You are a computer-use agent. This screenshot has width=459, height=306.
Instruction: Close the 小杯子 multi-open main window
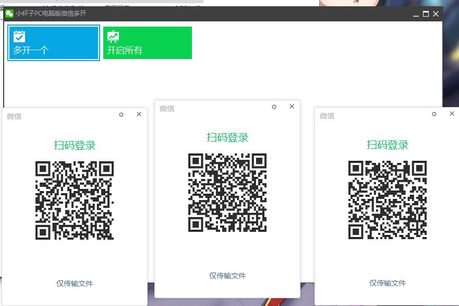(436, 14)
